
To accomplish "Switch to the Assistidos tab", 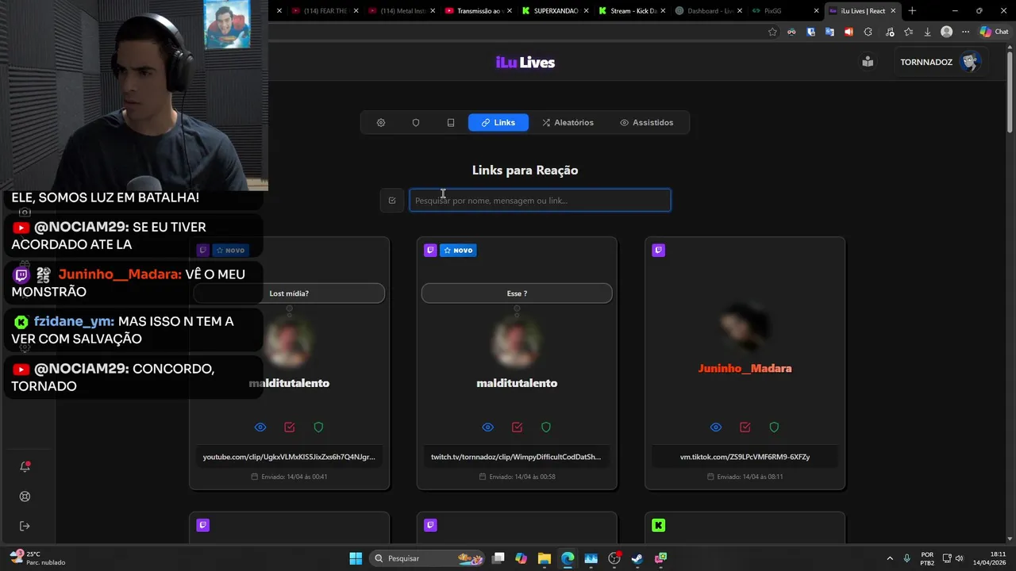I will (x=647, y=123).
